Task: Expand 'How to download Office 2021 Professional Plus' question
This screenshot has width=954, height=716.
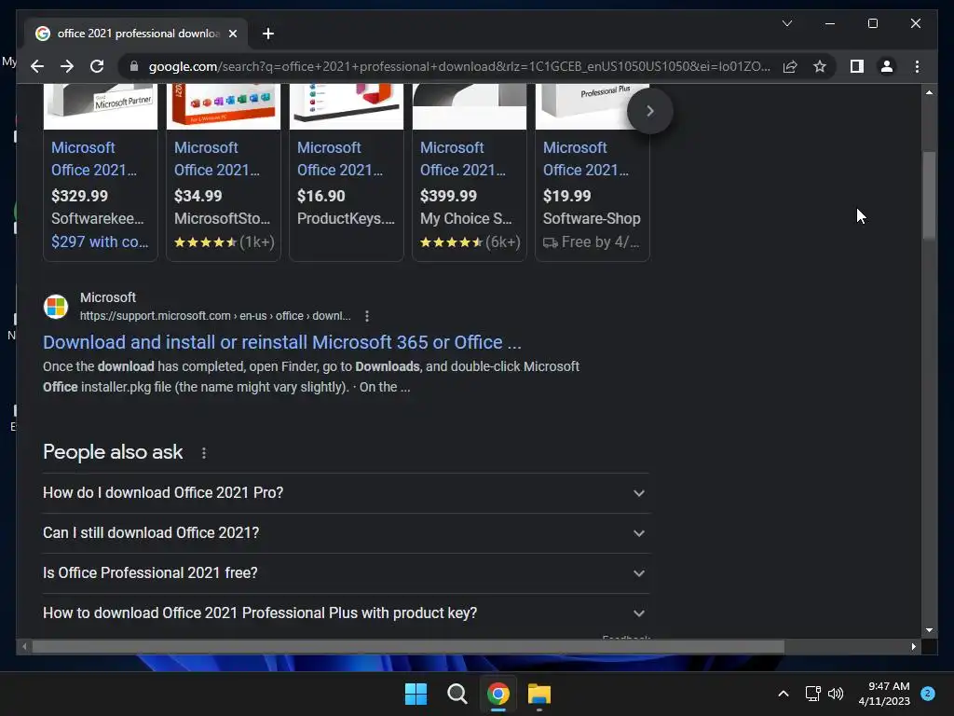Action: tap(346, 613)
